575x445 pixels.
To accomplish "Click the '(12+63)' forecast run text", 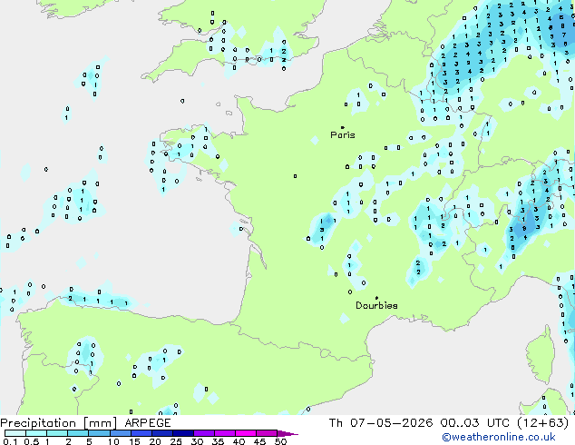I will click(542, 423).
